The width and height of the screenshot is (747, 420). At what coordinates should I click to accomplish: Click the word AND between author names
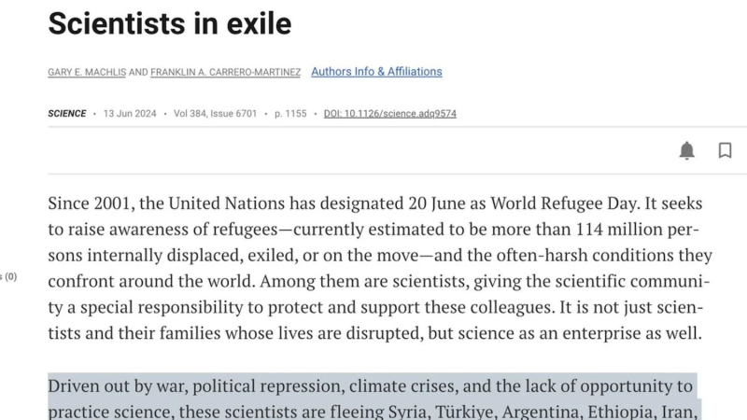click(138, 72)
